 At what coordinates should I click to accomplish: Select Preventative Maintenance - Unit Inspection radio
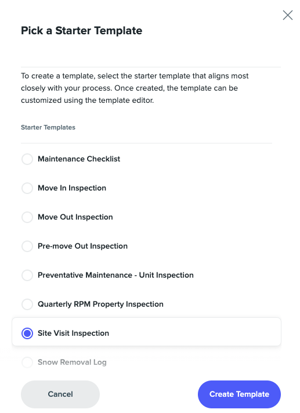point(27,275)
